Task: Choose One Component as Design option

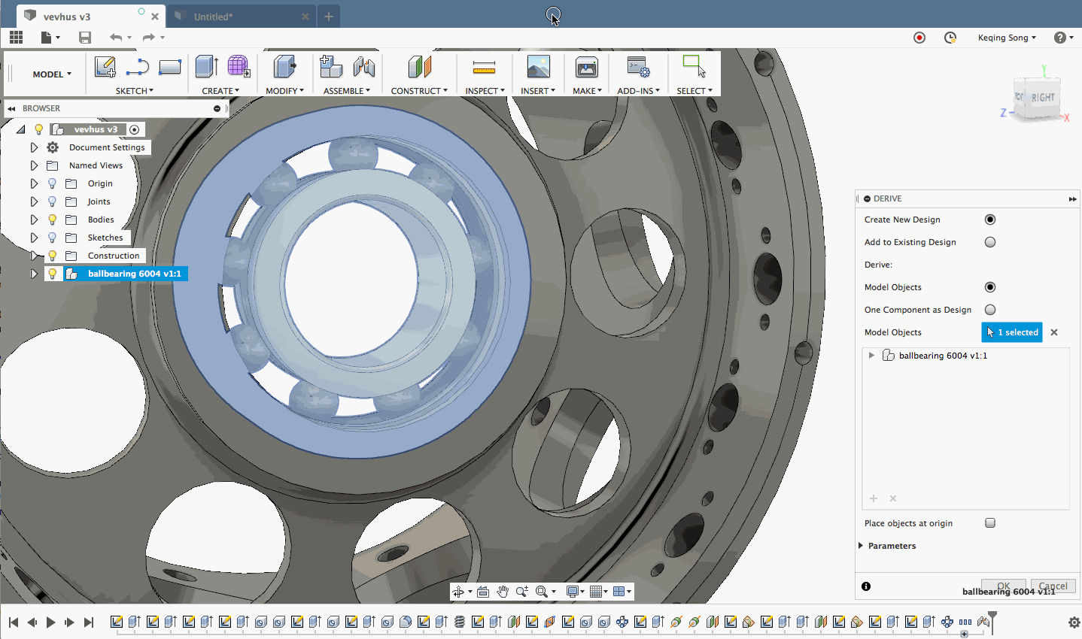Action: point(990,310)
